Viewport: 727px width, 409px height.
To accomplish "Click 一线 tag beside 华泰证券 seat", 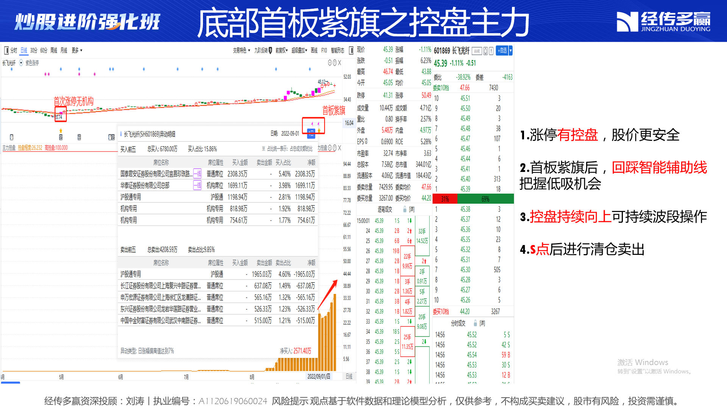I will (197, 186).
